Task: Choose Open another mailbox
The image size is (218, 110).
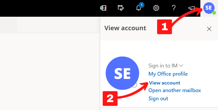Action: click(x=175, y=90)
